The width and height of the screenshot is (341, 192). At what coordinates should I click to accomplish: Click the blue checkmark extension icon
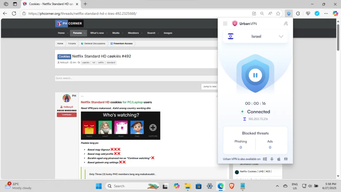click(317, 13)
